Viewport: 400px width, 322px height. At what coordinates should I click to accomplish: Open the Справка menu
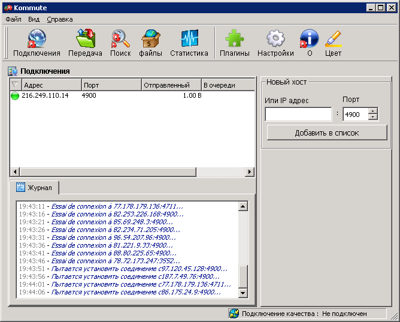[x=60, y=19]
